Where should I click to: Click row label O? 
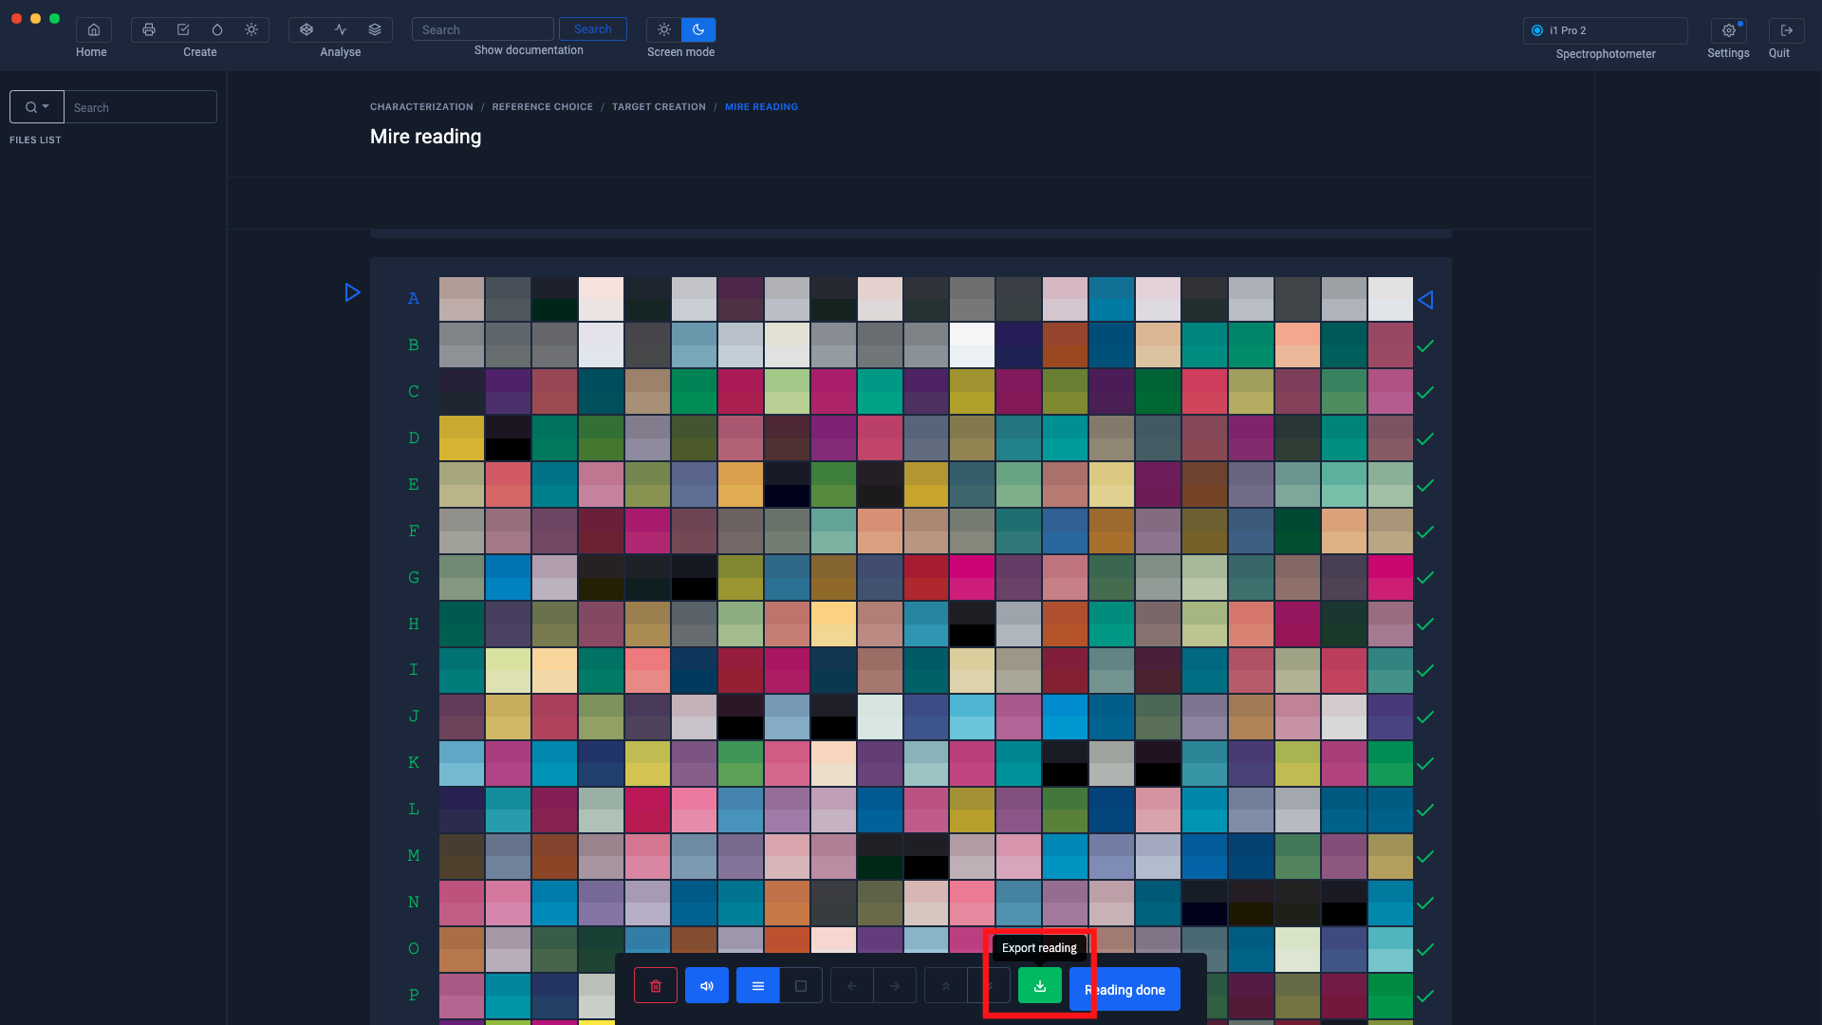(x=414, y=949)
